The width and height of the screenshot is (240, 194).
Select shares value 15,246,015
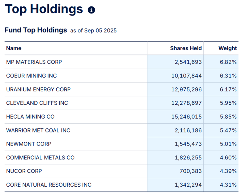point(186,117)
